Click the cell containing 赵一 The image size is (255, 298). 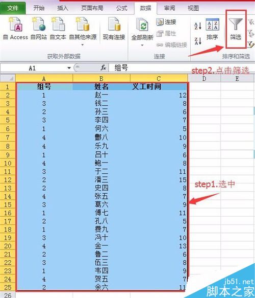[x=101, y=95]
